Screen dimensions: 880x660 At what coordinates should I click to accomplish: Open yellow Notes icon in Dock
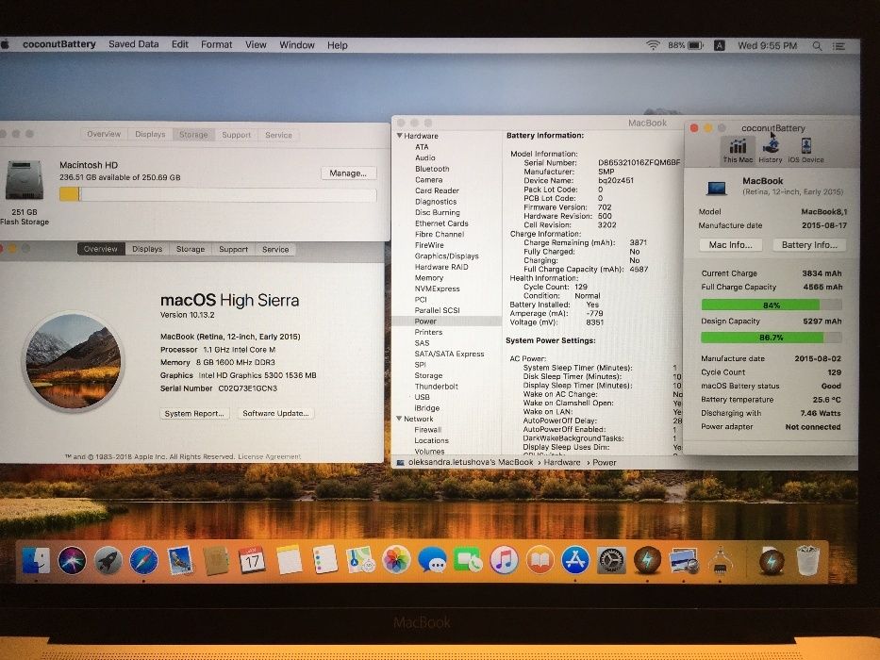[289, 560]
